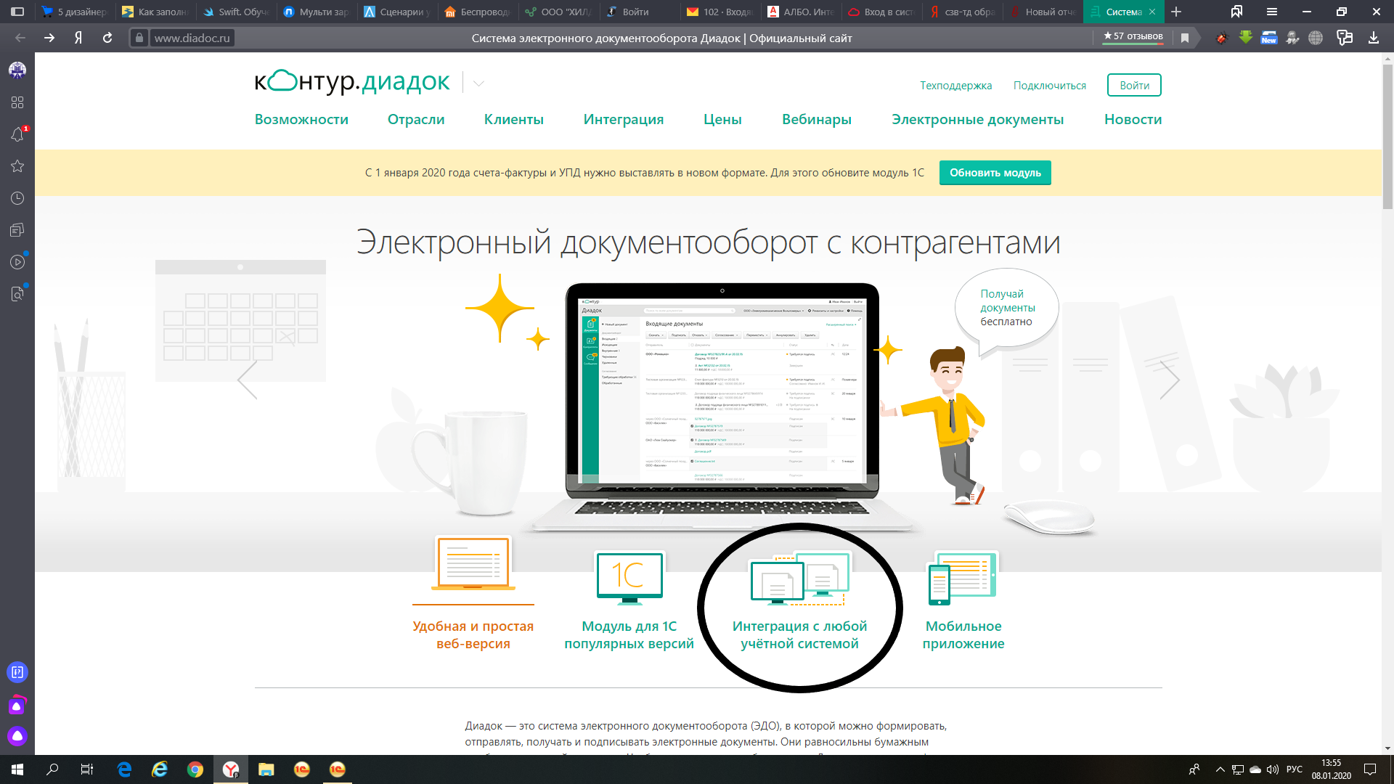
Task: Open the '57 отзывов' site rating
Action: click(x=1133, y=36)
